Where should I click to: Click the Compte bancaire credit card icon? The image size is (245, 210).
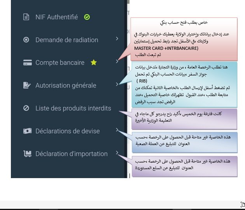pos(28,63)
